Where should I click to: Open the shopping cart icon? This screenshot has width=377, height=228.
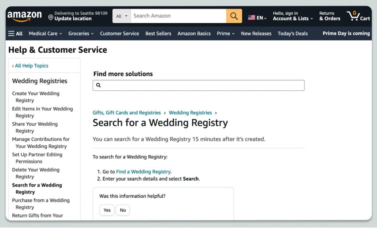(353, 16)
